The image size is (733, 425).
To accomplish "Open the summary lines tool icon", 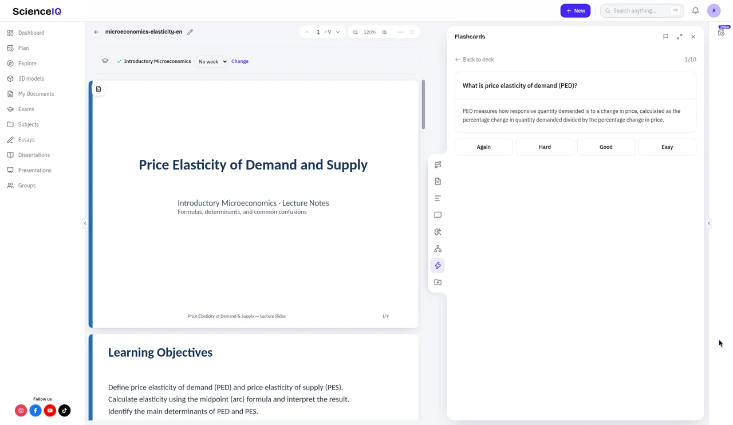I will (x=438, y=198).
